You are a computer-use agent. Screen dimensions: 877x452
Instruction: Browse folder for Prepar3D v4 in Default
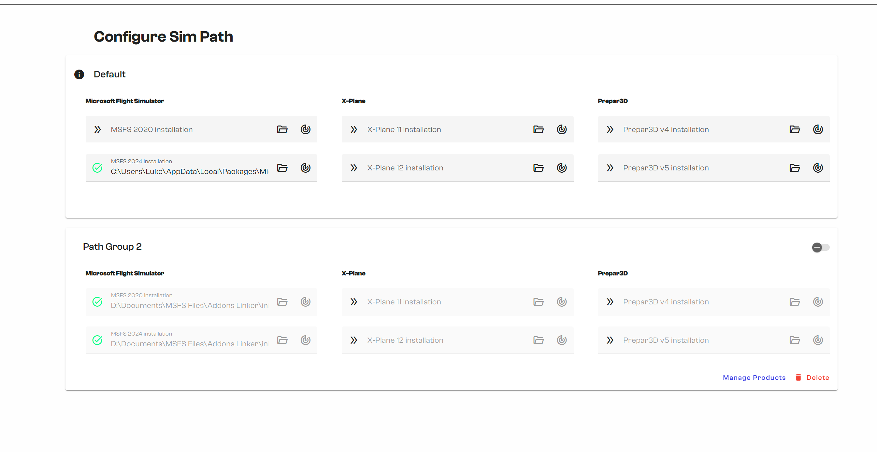tap(795, 129)
